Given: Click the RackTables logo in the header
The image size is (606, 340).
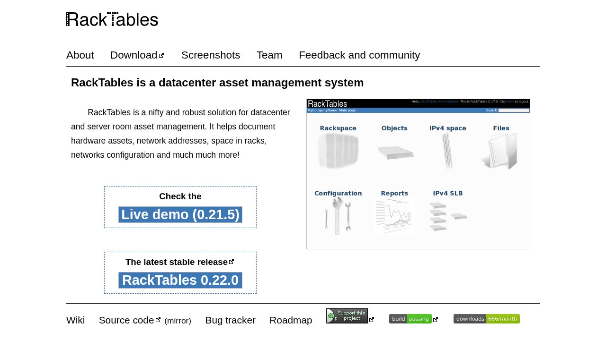Looking at the screenshot, I should click(112, 19).
